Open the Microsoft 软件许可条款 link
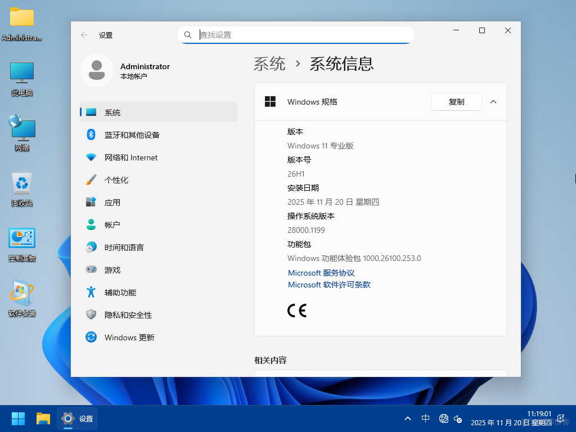Image resolution: width=576 pixels, height=432 pixels. pyautogui.click(x=328, y=285)
